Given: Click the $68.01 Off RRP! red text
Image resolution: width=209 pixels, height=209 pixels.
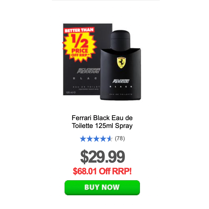Looking at the screenshot, I should (x=102, y=171).
